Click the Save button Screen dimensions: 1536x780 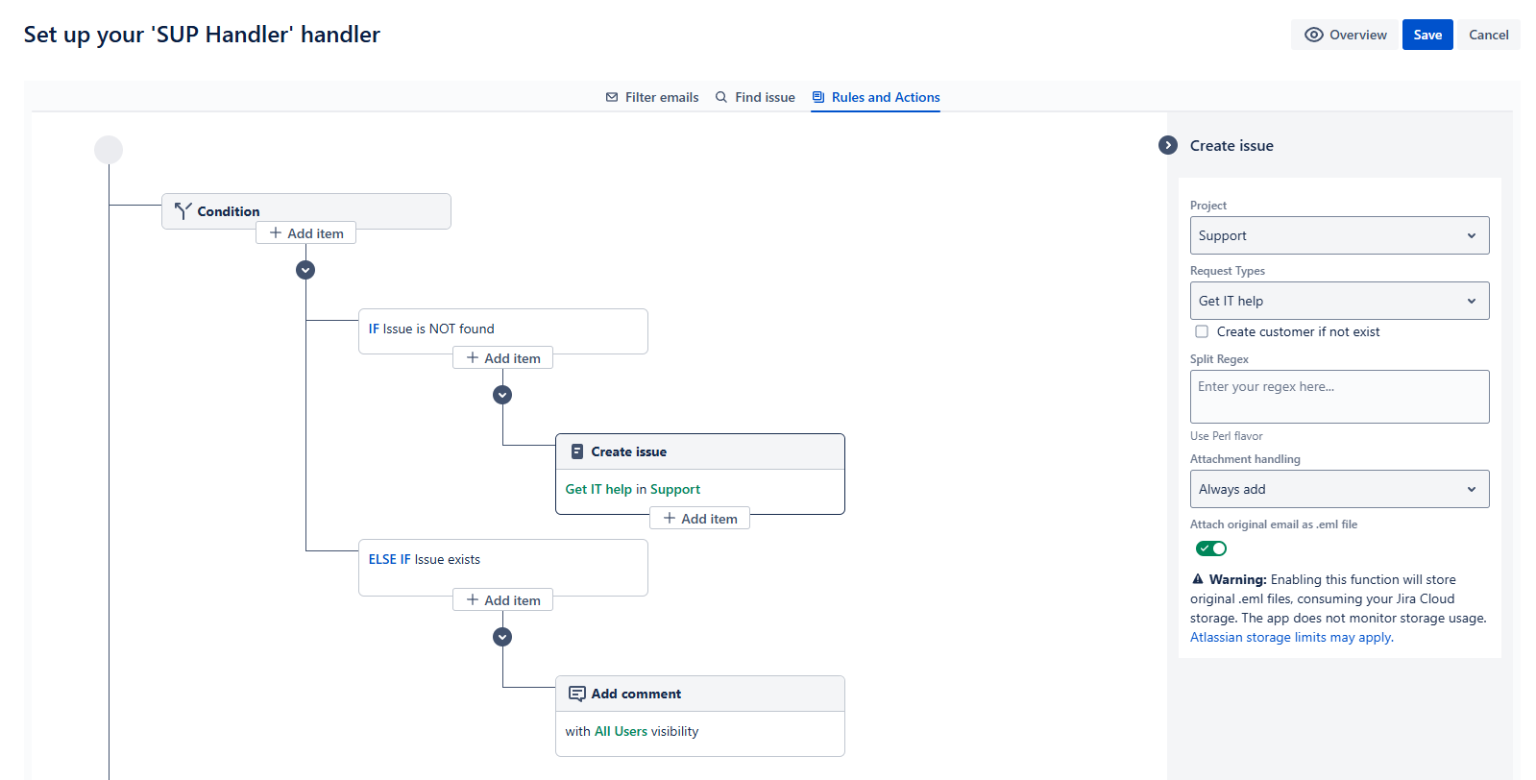click(1427, 35)
